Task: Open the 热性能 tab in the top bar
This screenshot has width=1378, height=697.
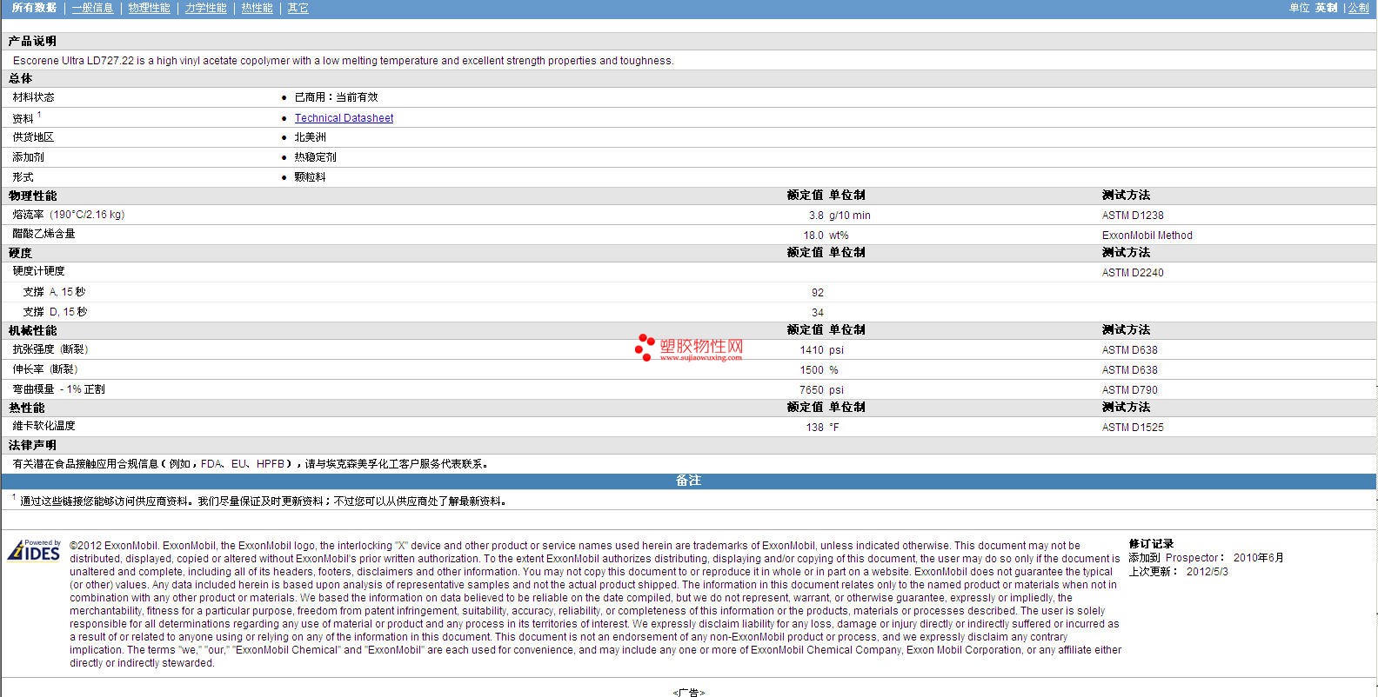Action: click(257, 8)
